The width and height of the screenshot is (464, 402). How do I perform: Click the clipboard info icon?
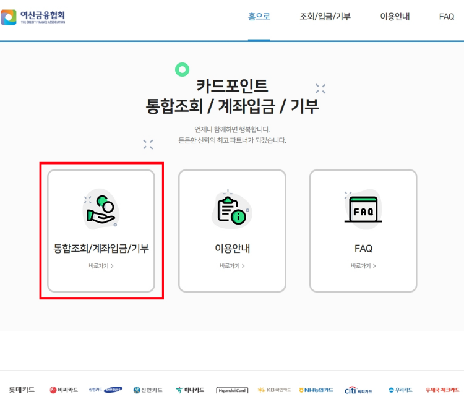pos(232,210)
